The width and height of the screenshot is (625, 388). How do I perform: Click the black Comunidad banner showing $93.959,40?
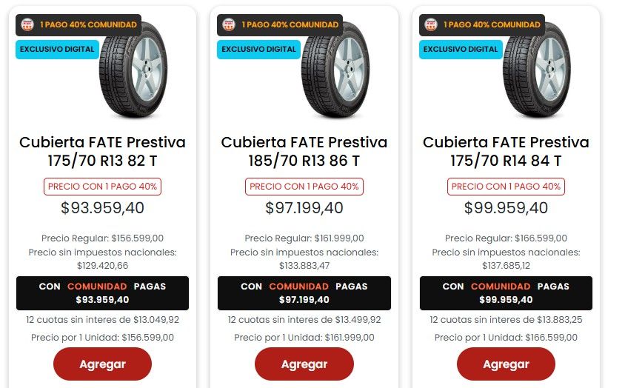click(102, 293)
